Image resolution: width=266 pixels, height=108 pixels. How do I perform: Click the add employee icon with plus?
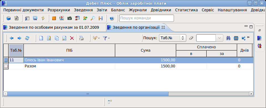pos(85,18)
